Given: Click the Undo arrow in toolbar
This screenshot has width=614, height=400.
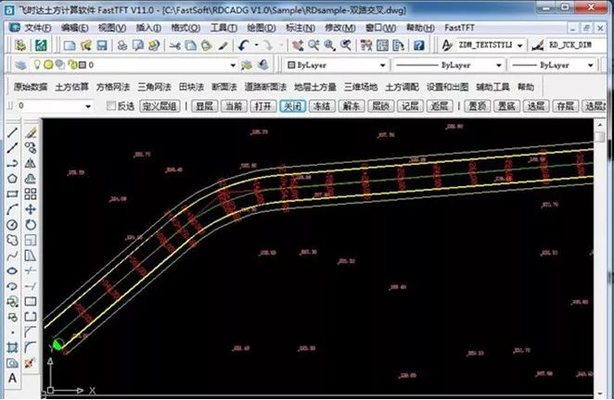Looking at the screenshot, I should 243,44.
